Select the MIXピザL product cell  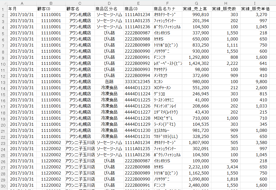click(x=167, y=118)
